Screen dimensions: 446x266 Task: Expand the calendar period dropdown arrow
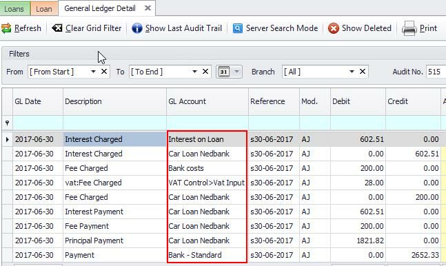236,72
